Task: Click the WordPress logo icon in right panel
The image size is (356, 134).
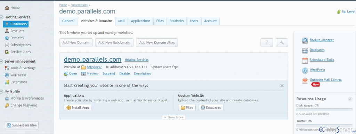Action: (305, 70)
